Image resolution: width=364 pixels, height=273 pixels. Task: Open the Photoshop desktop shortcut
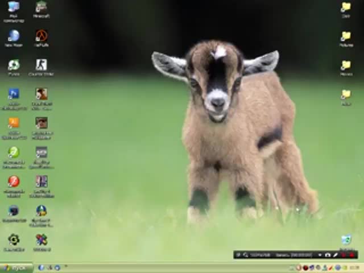tap(14, 94)
